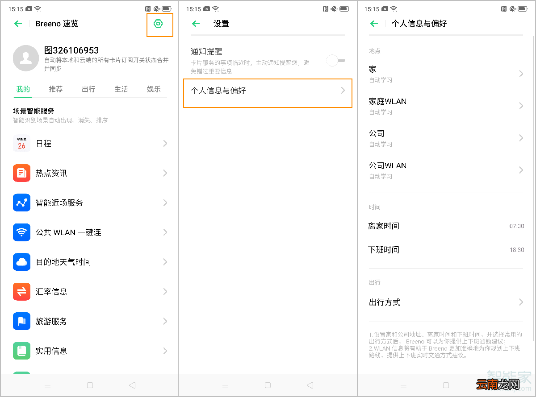Expand the 家庭WLAN chevron
This screenshot has width=536, height=397.
[521, 106]
